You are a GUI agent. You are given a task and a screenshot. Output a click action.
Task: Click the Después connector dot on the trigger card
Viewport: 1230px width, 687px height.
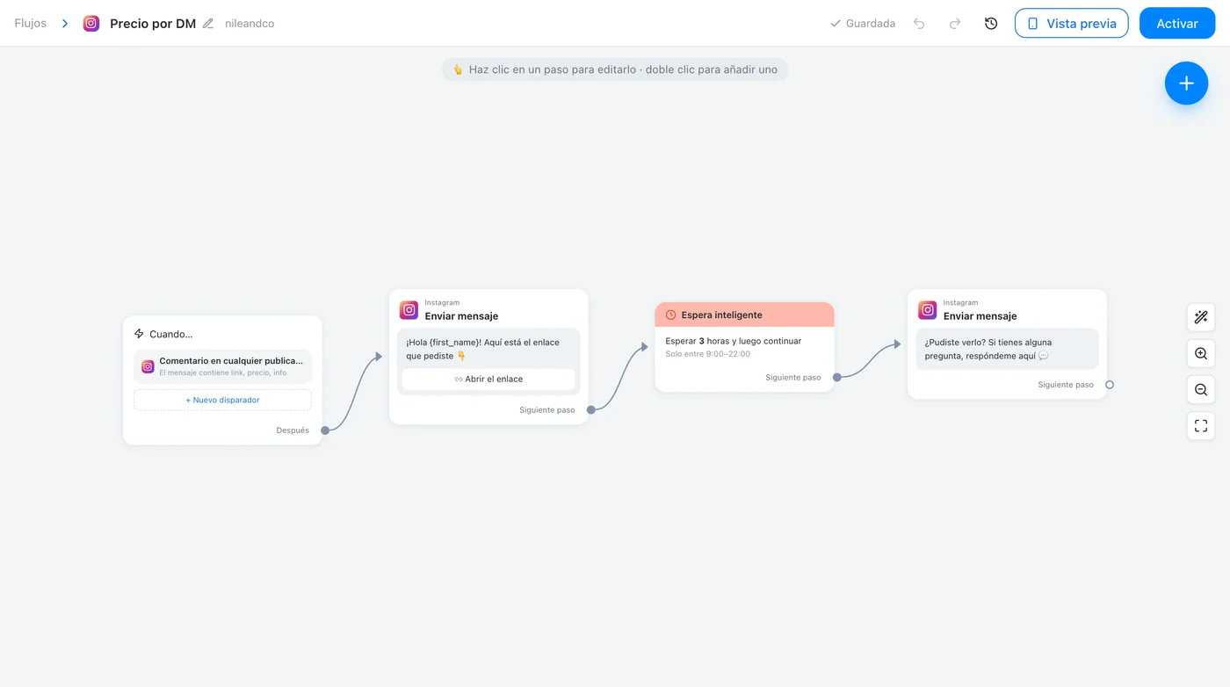pos(325,430)
